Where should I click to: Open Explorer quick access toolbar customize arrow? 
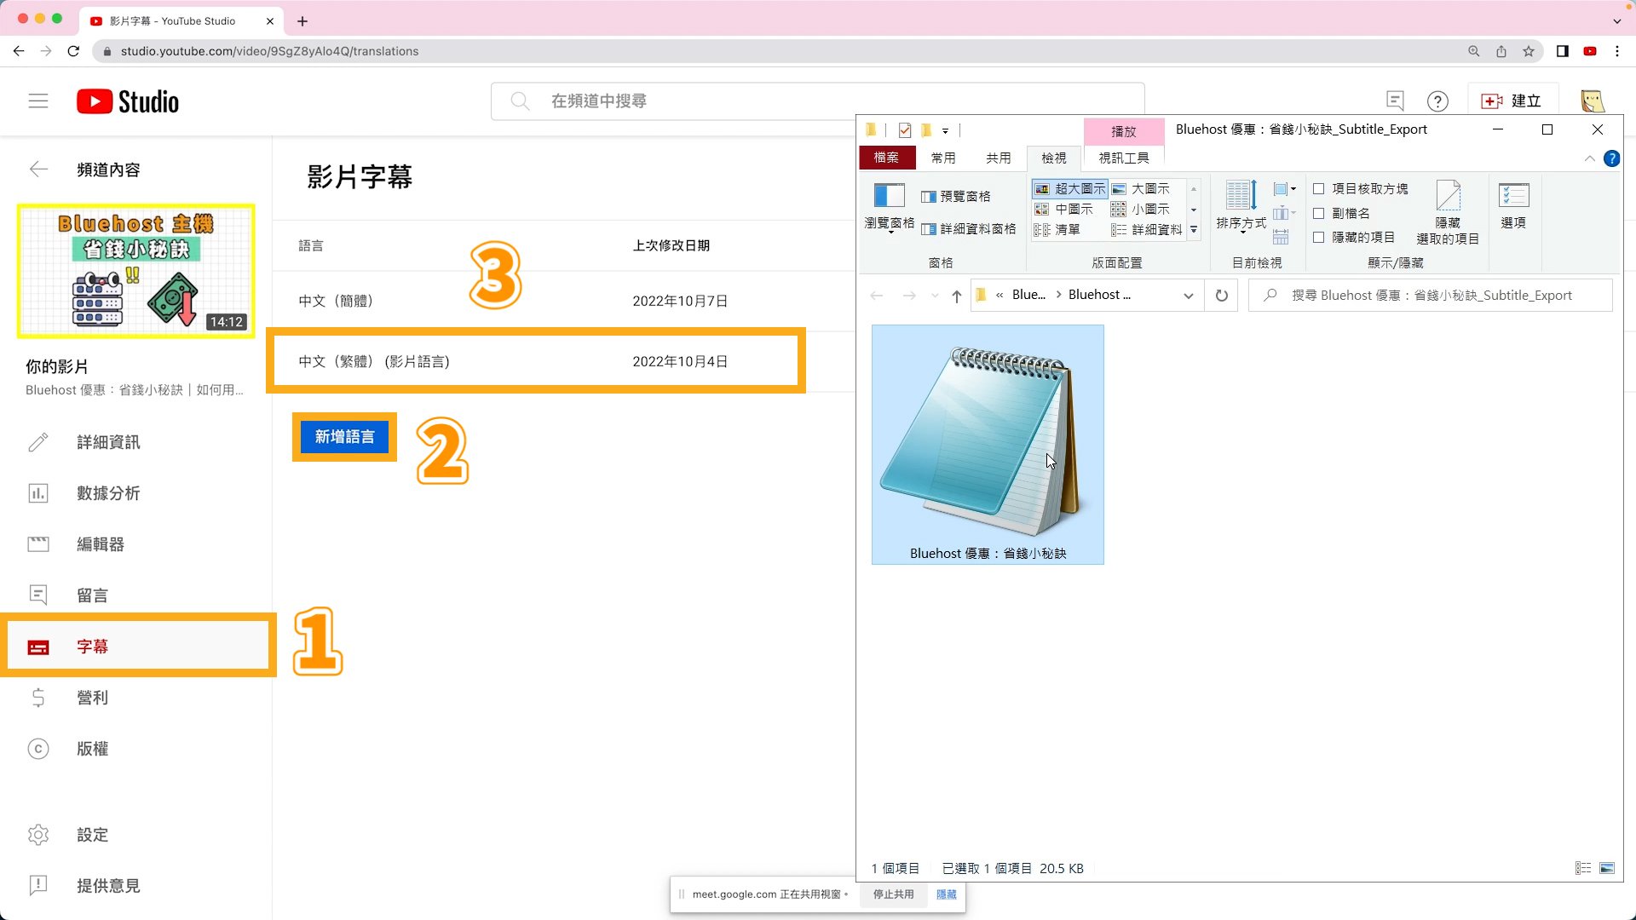coord(945,130)
